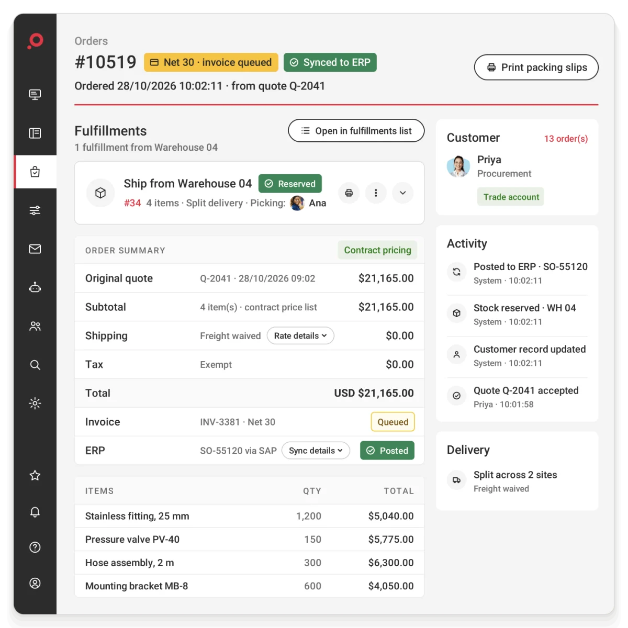Screen dimensions: 628x628
Task: Click the box icon beside Stock reserved
Action: click(x=457, y=313)
